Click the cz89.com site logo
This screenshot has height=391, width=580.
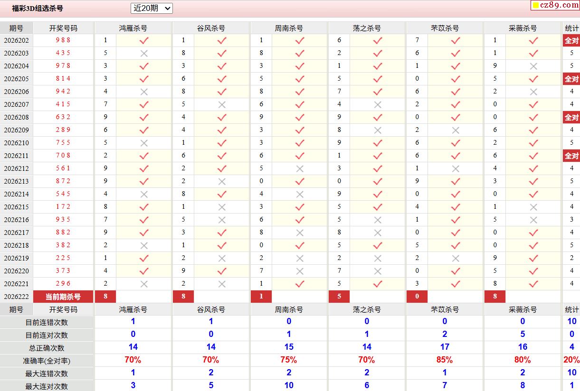click(555, 5)
